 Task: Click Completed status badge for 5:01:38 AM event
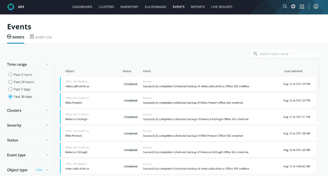coord(131,133)
